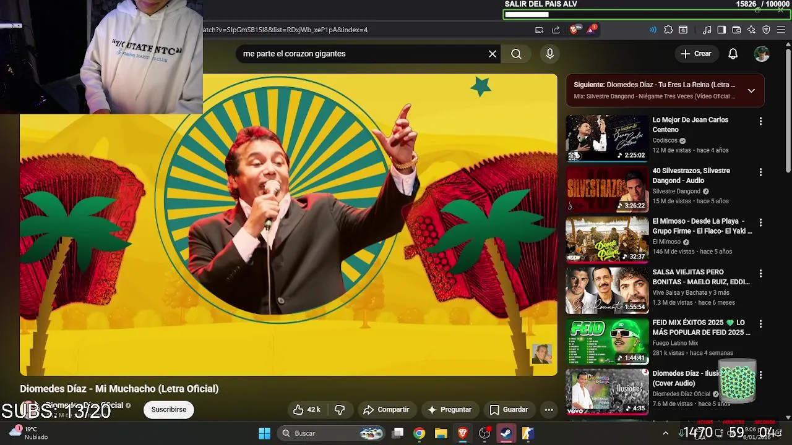Viewport: 792px width, 445px height.
Task: Open El Mimoso Desde La Playa thumbnail
Action: coord(607,240)
